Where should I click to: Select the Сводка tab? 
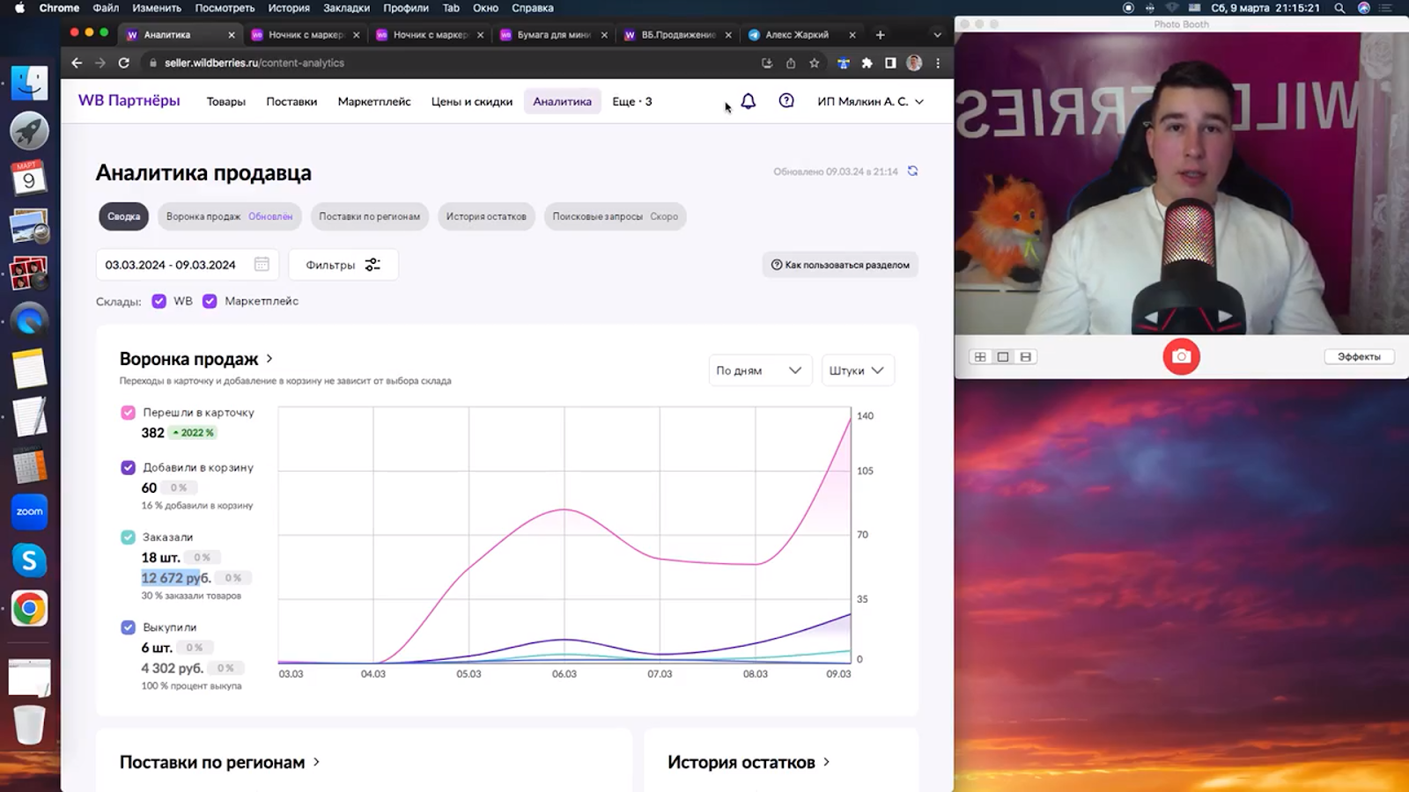123,216
